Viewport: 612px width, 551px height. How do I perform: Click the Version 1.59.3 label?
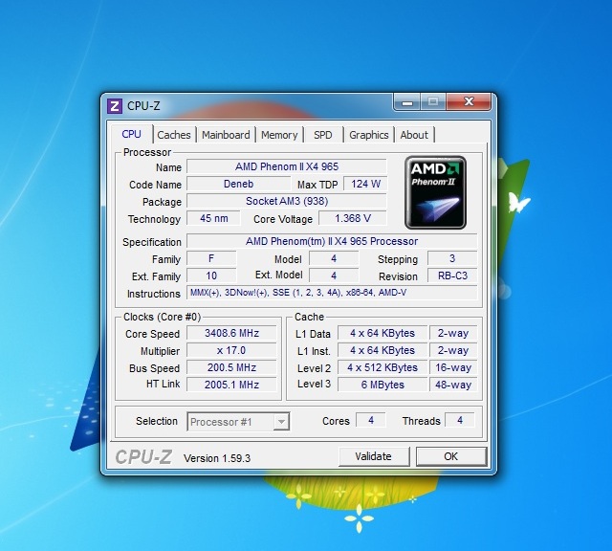point(217,458)
